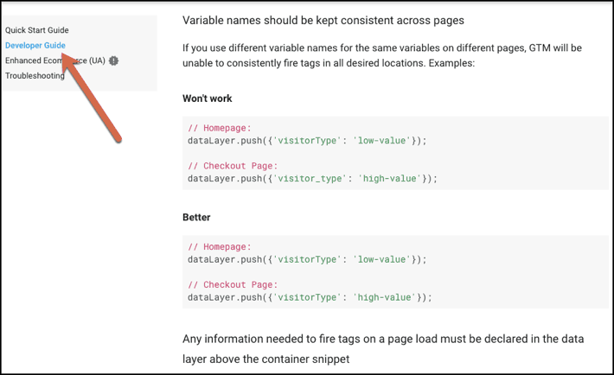614x375 pixels.
Task: Open the Quick Start Guide page
Action: click(36, 30)
